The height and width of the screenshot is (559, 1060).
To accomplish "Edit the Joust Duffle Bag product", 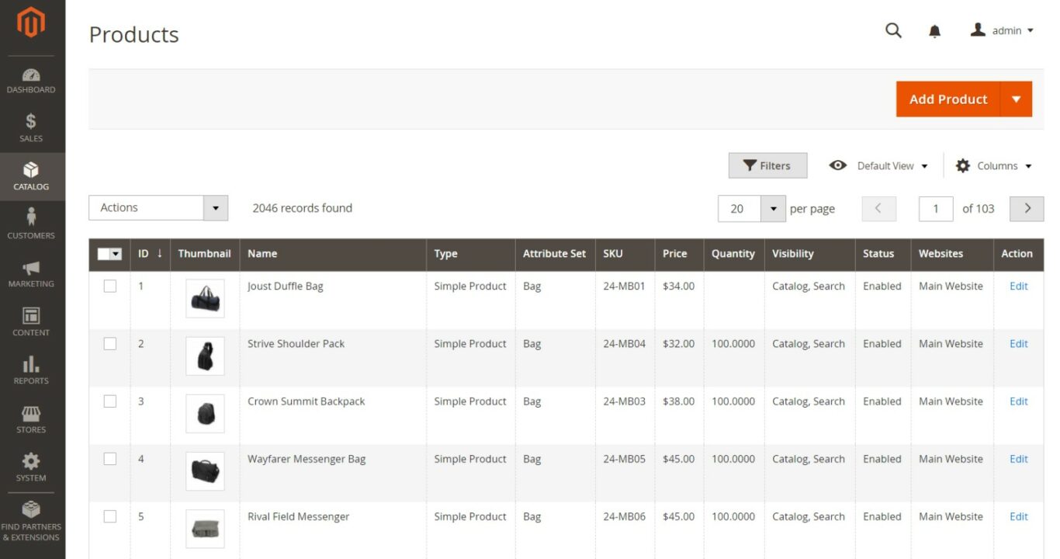I will coord(1018,286).
